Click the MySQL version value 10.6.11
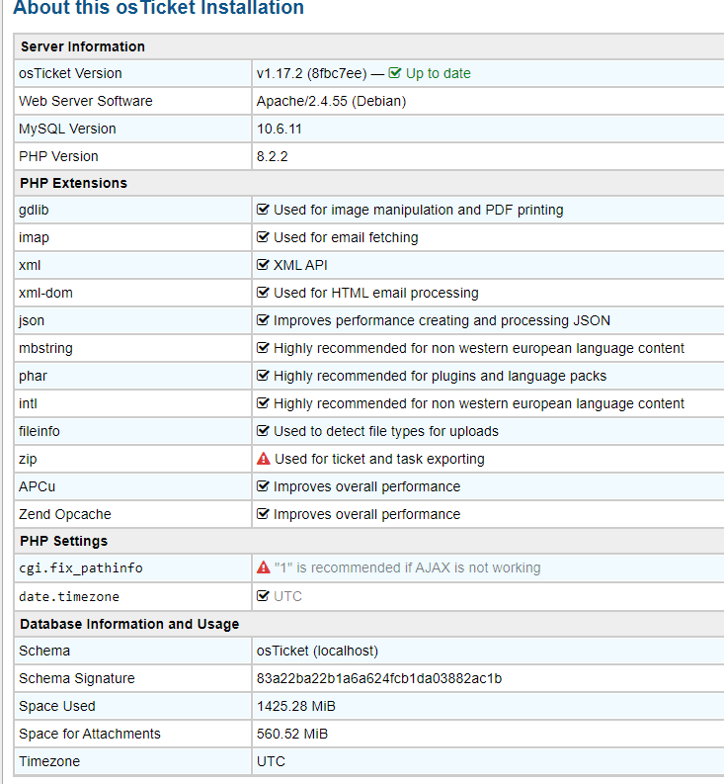The height and width of the screenshot is (784, 724). click(280, 129)
